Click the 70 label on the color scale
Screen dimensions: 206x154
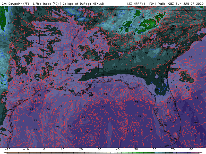point(173,149)
